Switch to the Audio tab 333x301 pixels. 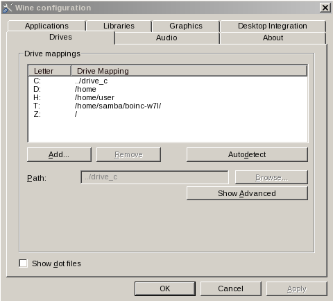coord(166,38)
